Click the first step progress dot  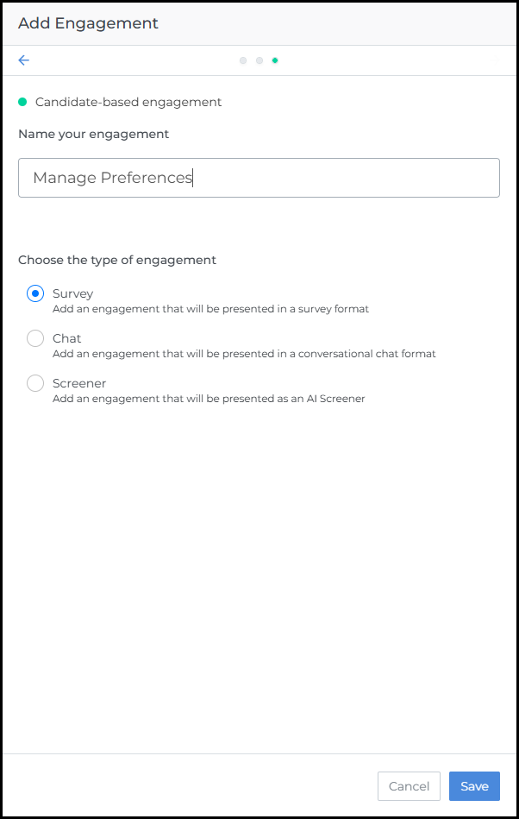click(x=243, y=60)
